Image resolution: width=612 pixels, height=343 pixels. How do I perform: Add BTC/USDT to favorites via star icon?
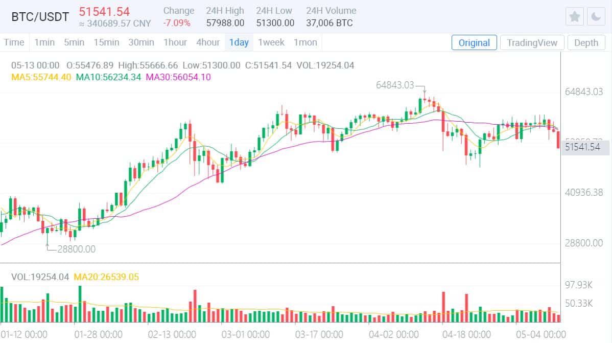pyautogui.click(x=574, y=16)
